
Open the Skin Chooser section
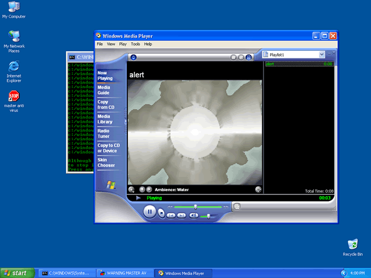click(106, 163)
